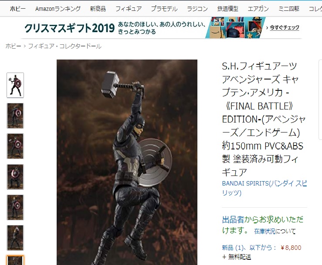Screen dimensions: 322x265
Task: Open the 鉄道模型 navigation item
Action: (228, 9)
